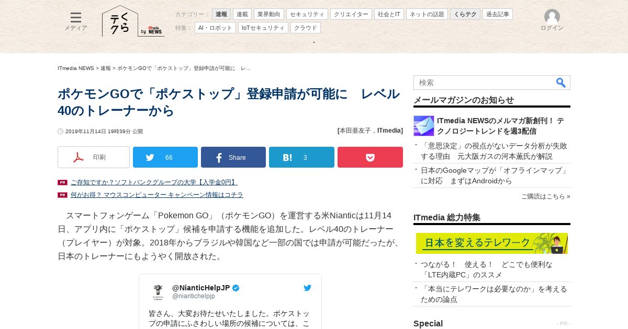The width and height of the screenshot is (628, 329).
Task: Select the 過去記事 category tab
Action: pos(498,14)
